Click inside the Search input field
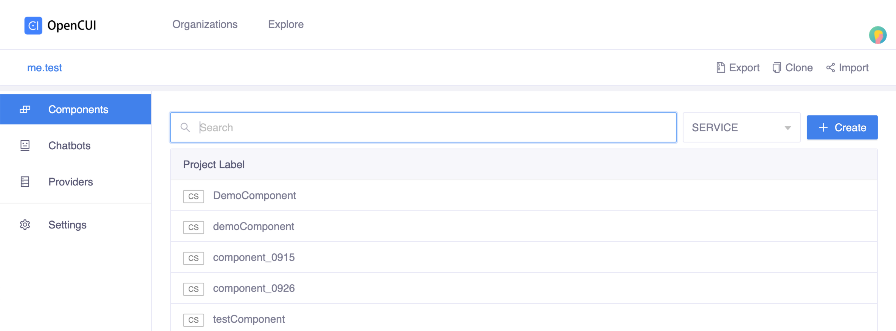 pos(378,127)
